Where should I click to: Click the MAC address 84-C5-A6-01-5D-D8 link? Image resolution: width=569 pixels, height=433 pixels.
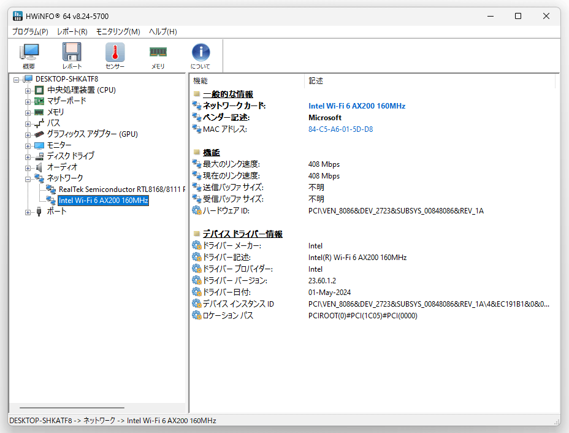point(340,129)
